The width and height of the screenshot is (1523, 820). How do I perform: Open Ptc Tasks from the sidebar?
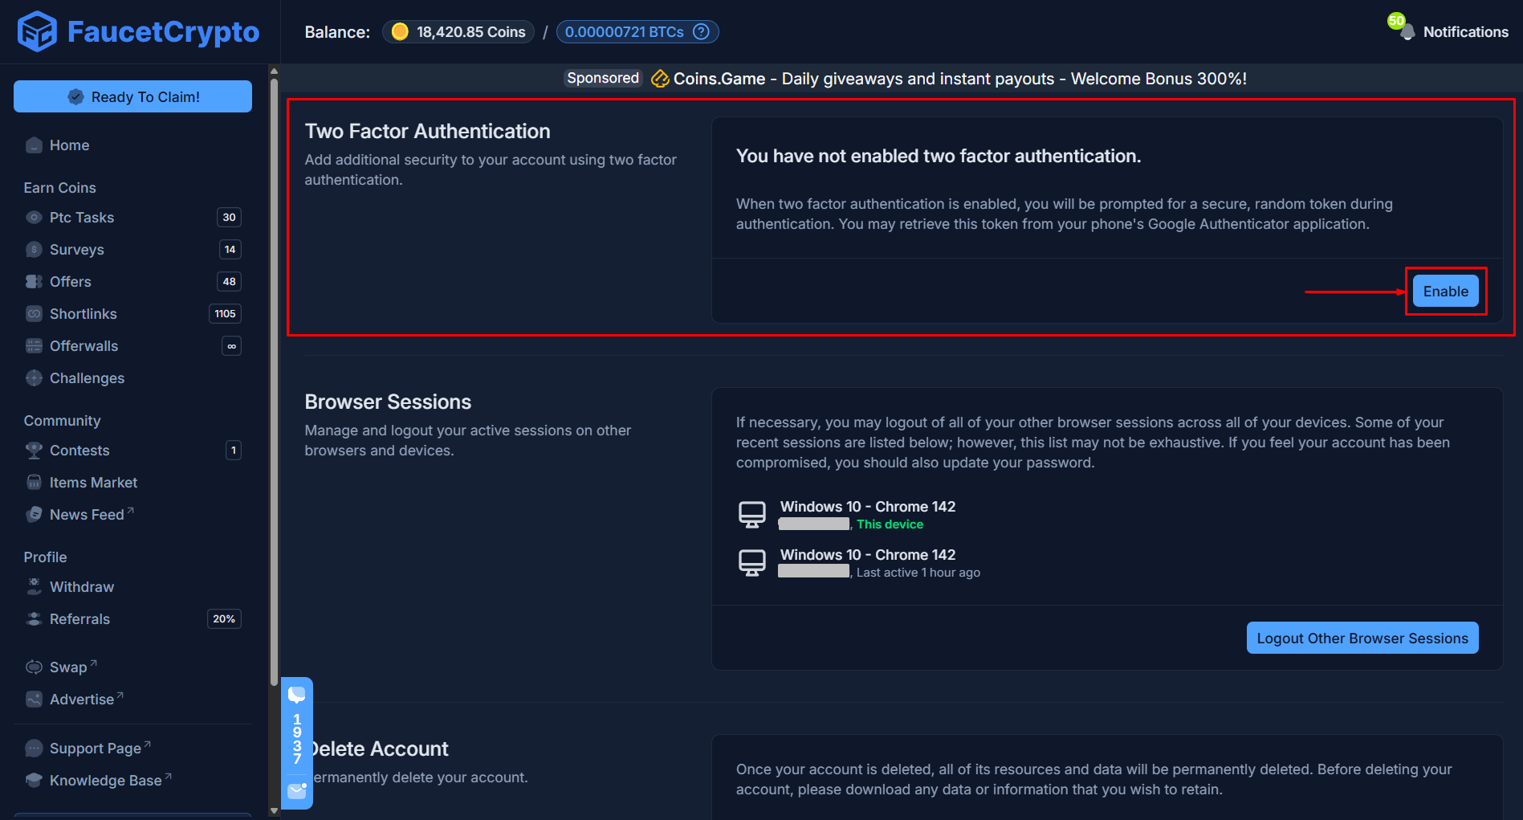pos(79,217)
